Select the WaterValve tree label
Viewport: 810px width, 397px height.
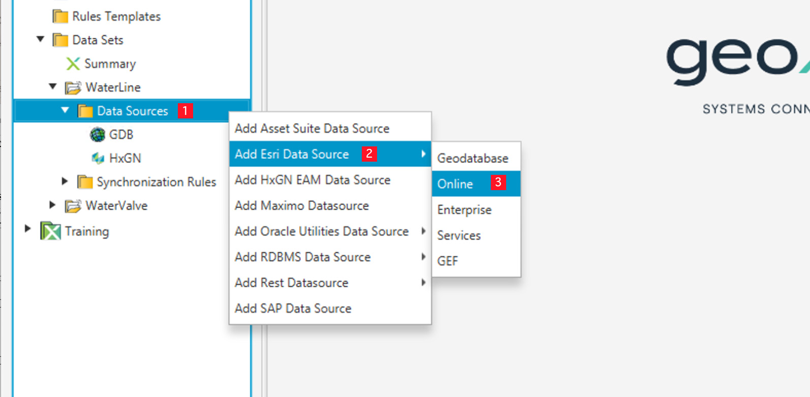pos(116,206)
